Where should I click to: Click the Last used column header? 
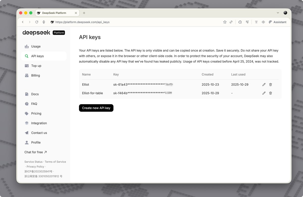(238, 74)
